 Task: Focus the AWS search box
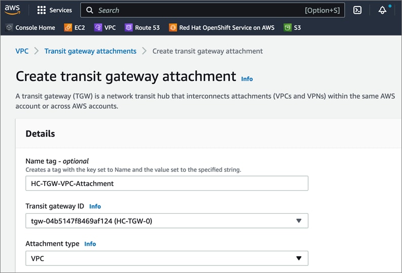198,10
